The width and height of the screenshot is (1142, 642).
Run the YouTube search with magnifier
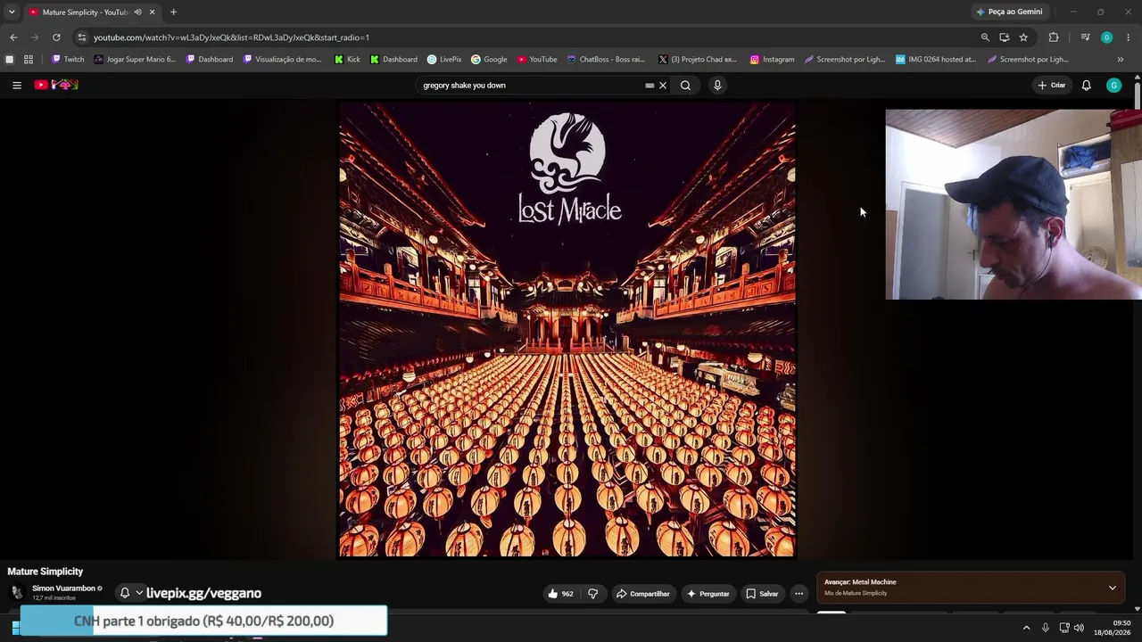click(685, 86)
